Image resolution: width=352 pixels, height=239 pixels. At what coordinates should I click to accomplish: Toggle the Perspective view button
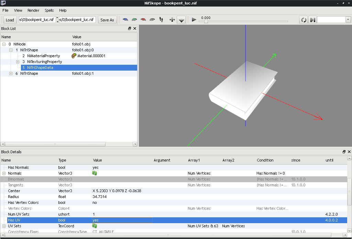[x=181, y=20]
